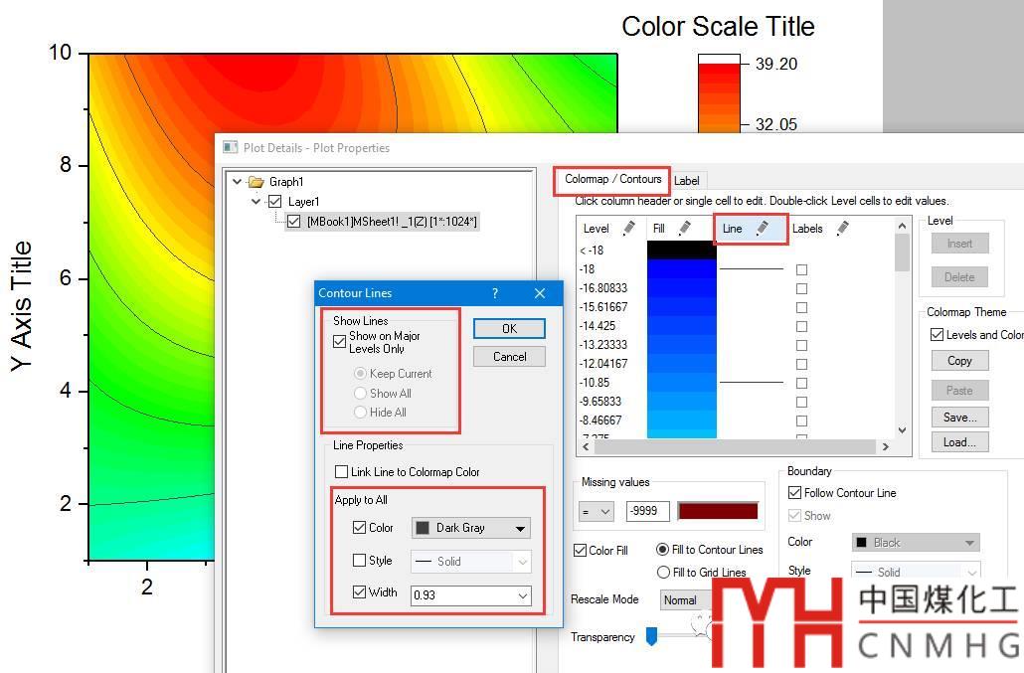Click the Plot Details window title icon

click(230, 147)
